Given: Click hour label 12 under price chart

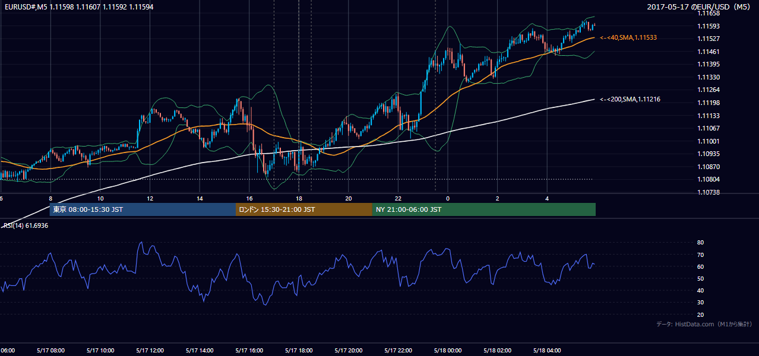Looking at the screenshot, I should tap(150, 198).
